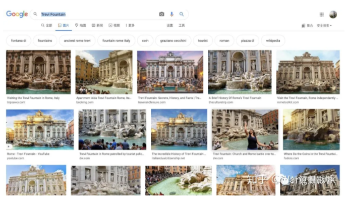Image resolution: width=346 pixels, height=201 pixels.
Task: Select the 'graziano cecchini' chip
Action: click(173, 40)
